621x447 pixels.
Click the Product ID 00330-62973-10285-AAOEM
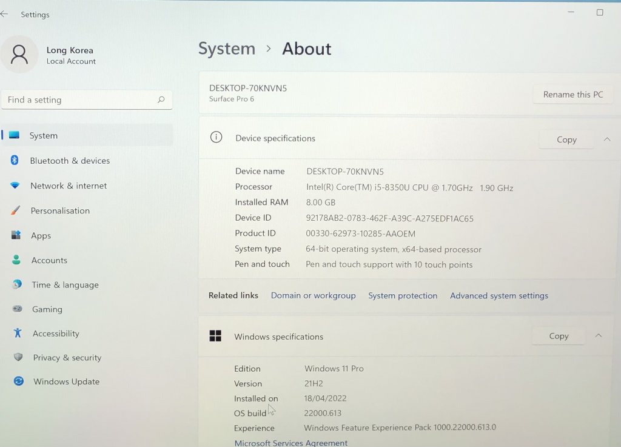click(x=360, y=234)
